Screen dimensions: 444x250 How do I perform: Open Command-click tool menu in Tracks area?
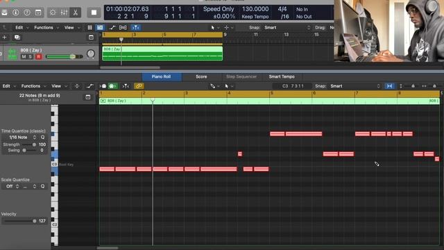pyautogui.click(x=228, y=28)
